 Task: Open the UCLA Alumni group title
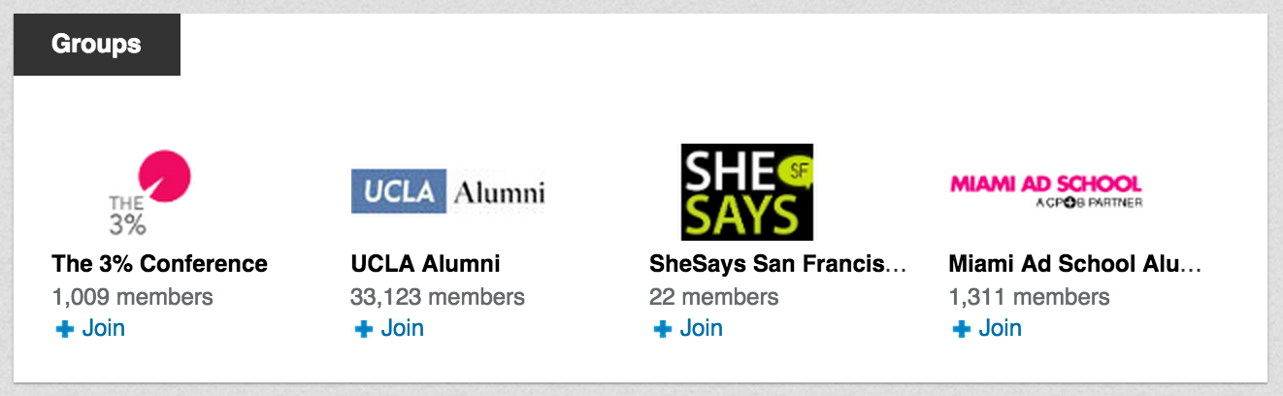[426, 263]
